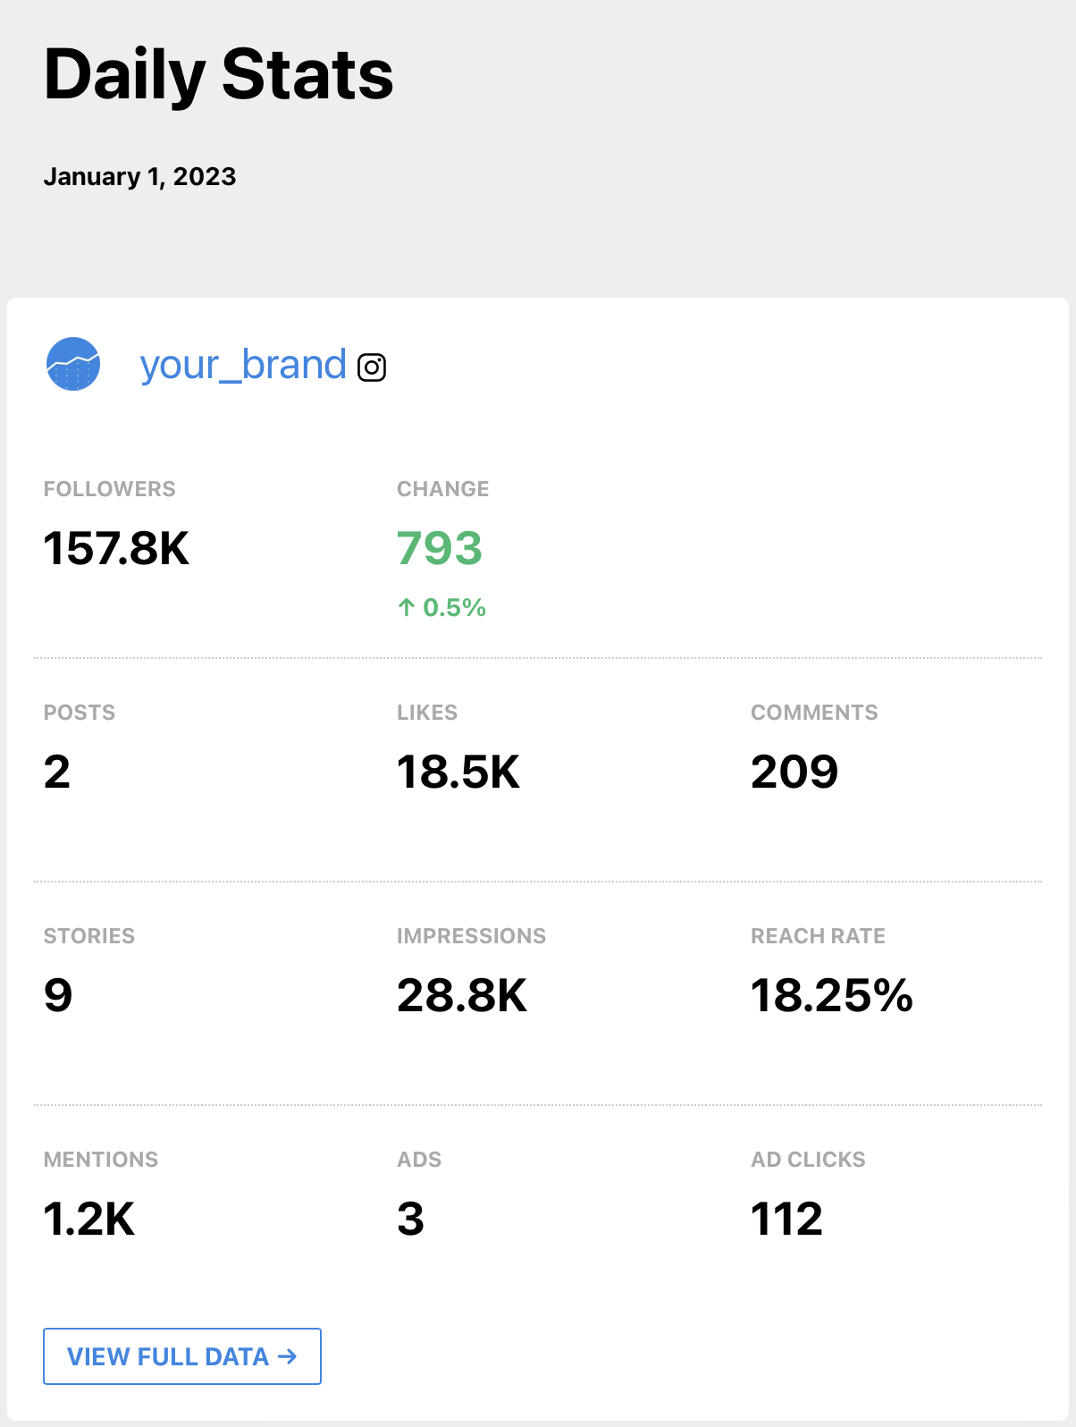Click the 18.5K likes figure
This screenshot has width=1076, height=1427.
pos(458,772)
